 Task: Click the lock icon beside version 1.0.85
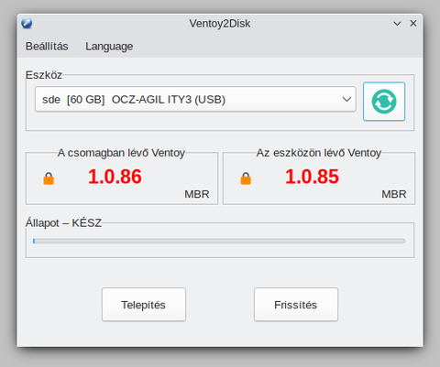(246, 178)
